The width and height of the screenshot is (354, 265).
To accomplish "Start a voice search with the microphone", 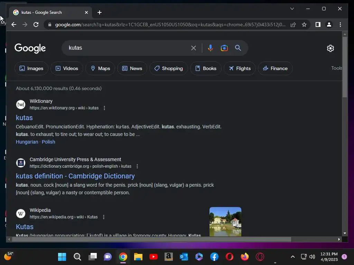I will pos(210,48).
